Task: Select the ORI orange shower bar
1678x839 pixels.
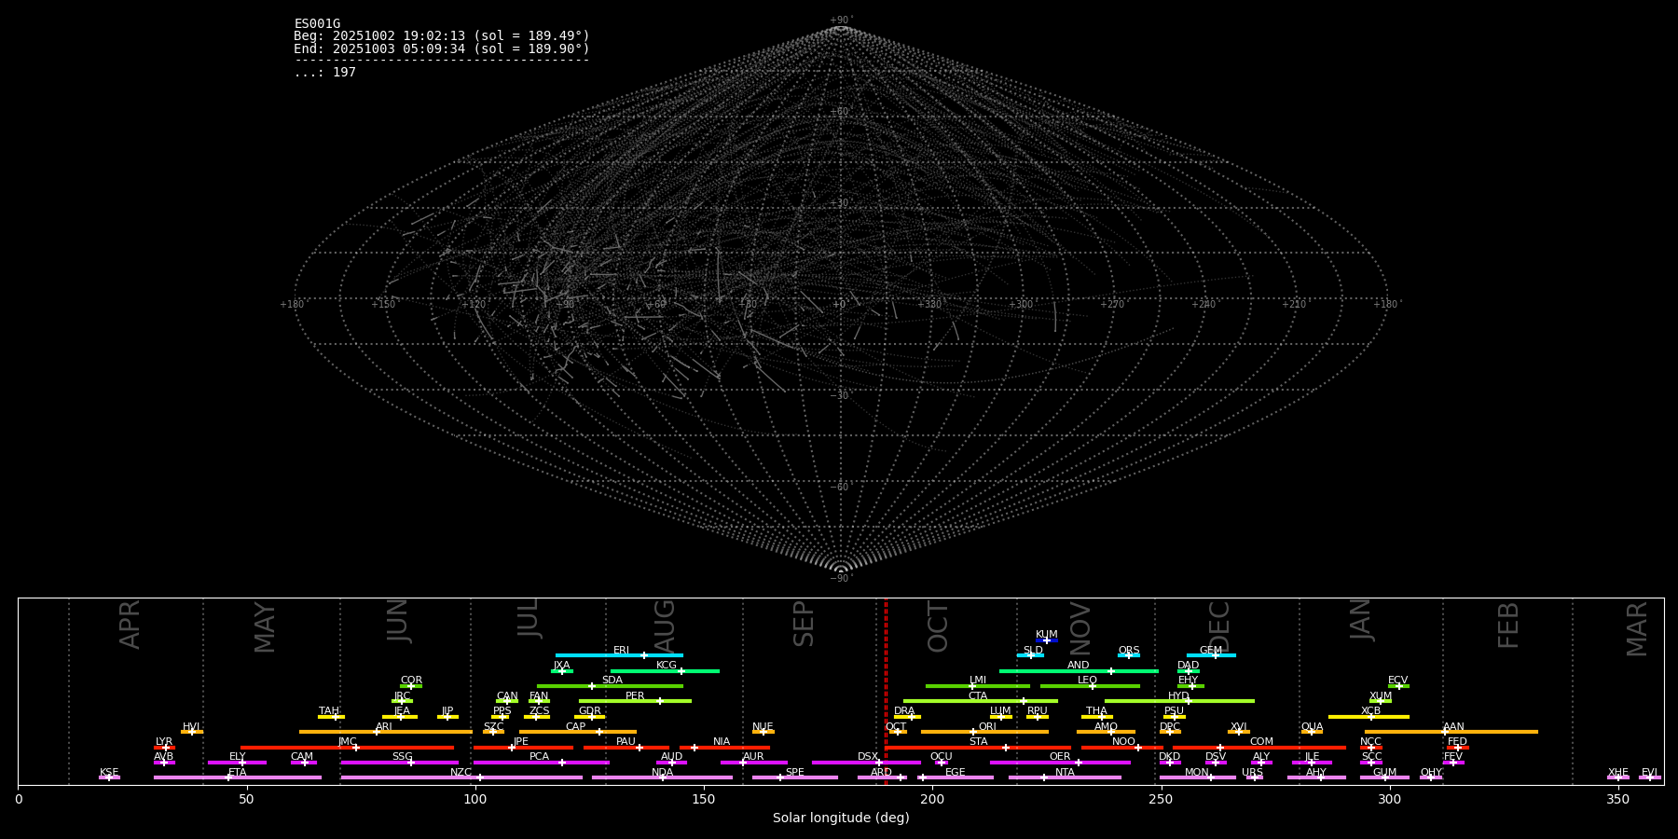Action: 984,732
